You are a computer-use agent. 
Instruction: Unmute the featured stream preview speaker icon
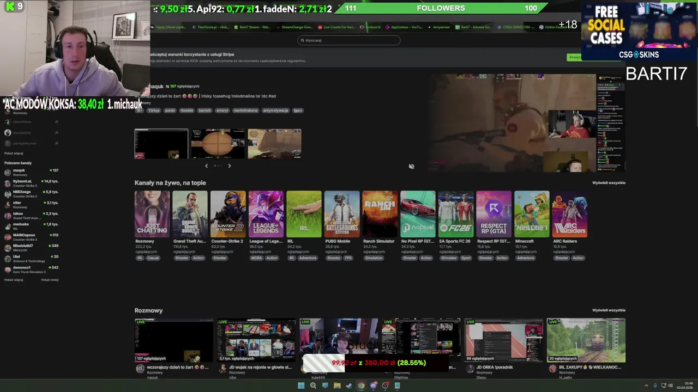(x=412, y=167)
